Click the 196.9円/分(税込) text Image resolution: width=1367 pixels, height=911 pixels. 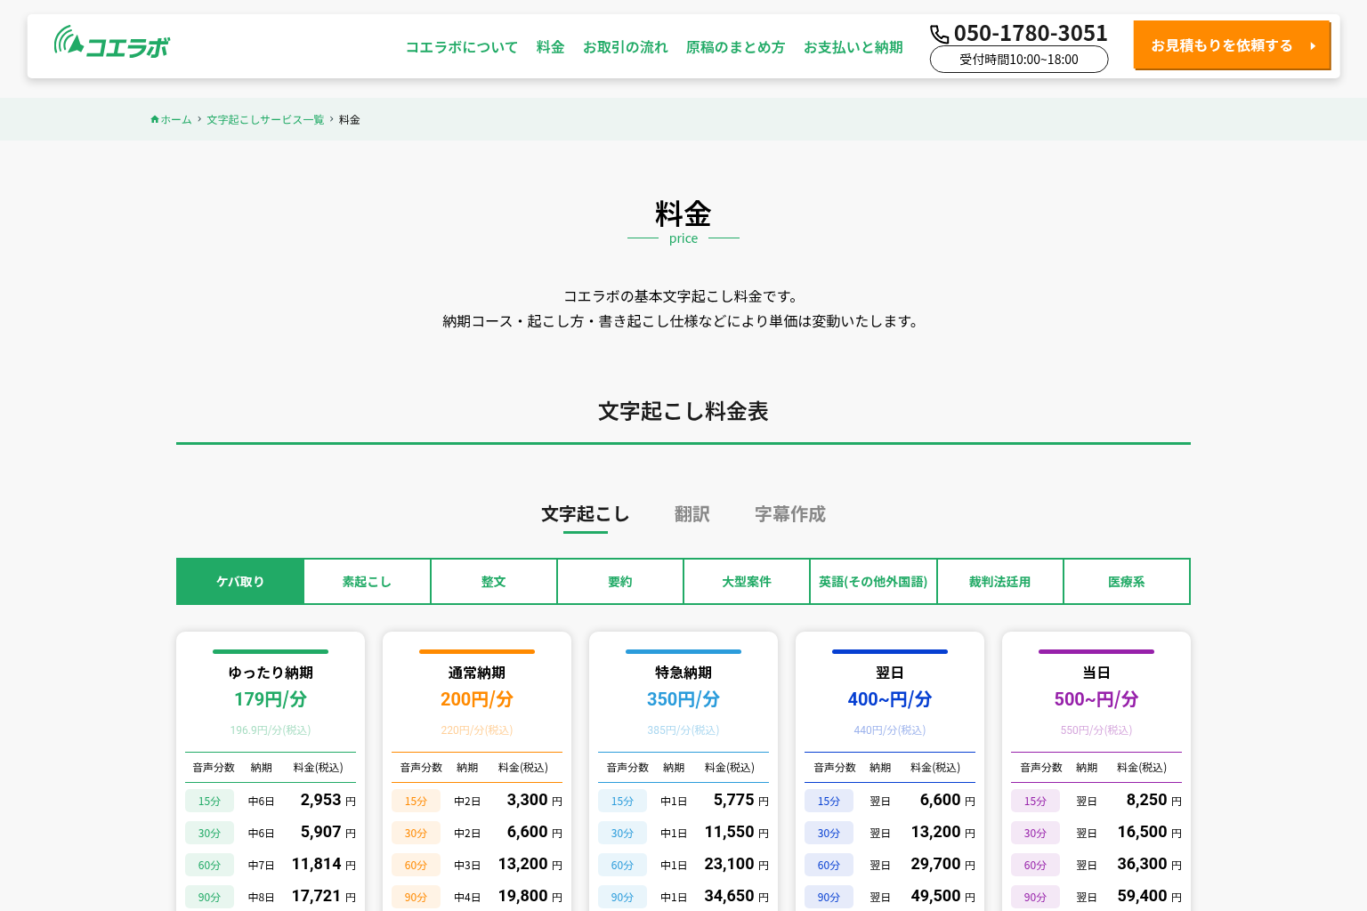(271, 730)
